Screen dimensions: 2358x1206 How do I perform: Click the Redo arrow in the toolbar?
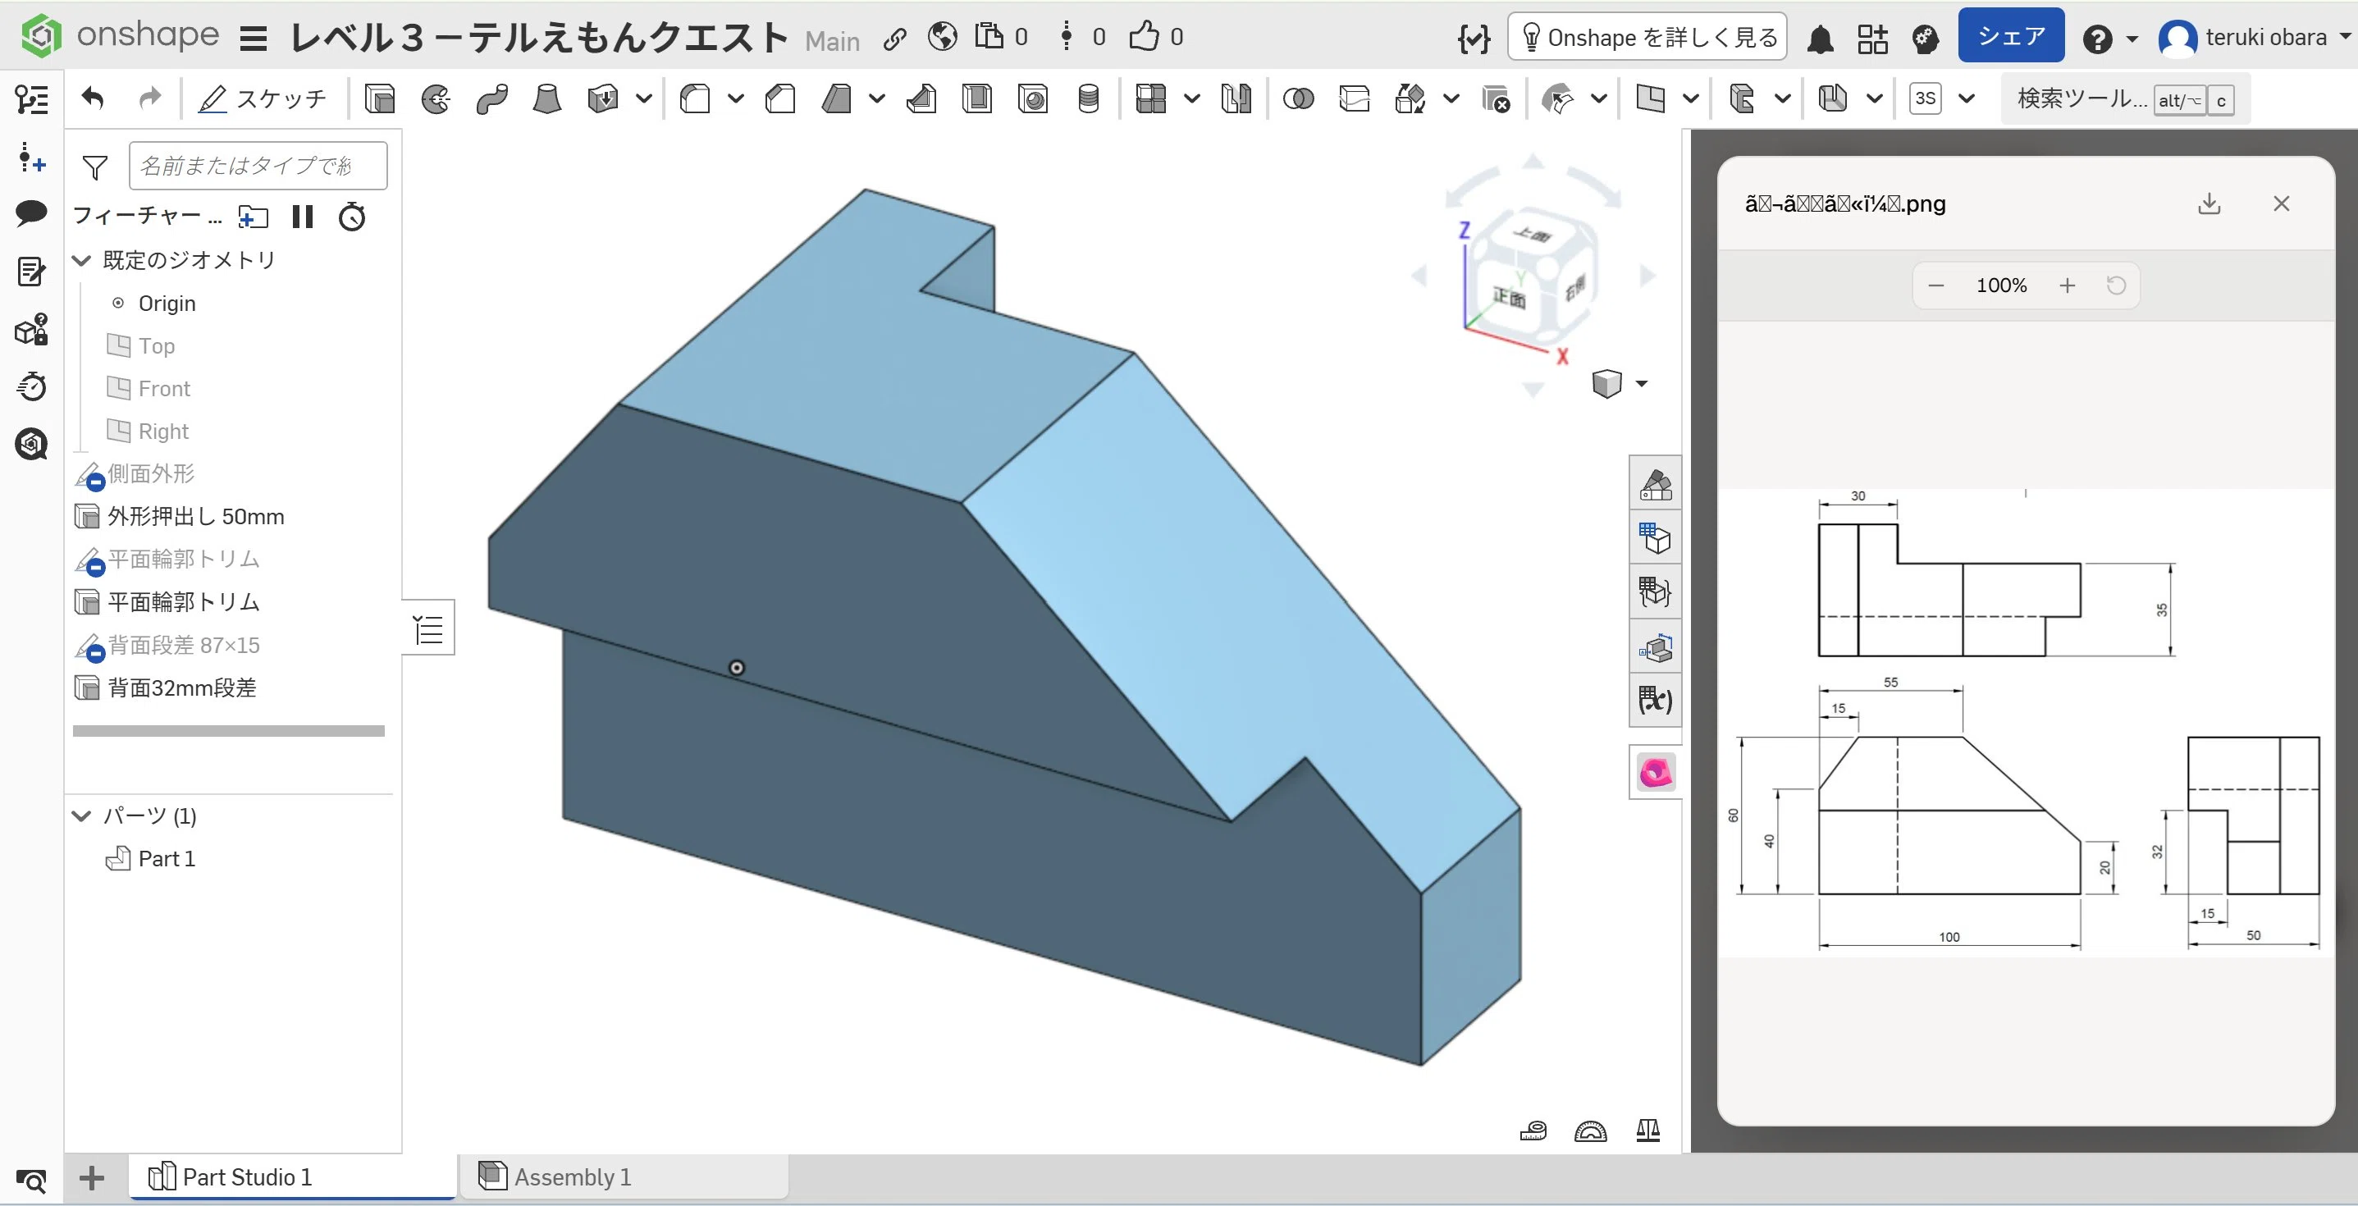coord(149,98)
